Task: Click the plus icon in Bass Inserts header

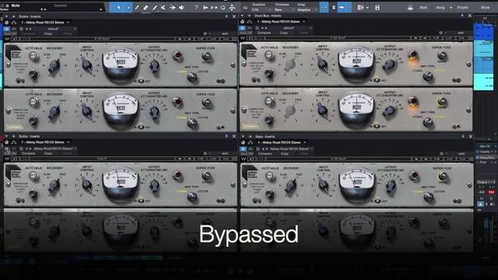Action: click(250, 137)
